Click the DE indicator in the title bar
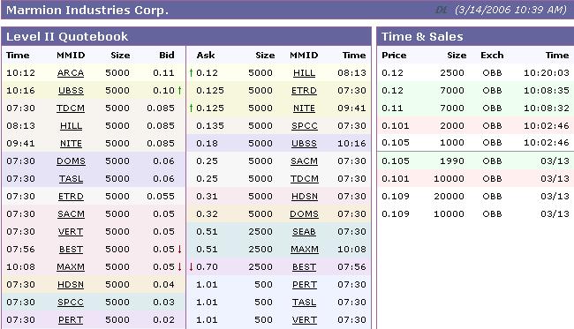This screenshot has height=329, width=574. click(442, 10)
